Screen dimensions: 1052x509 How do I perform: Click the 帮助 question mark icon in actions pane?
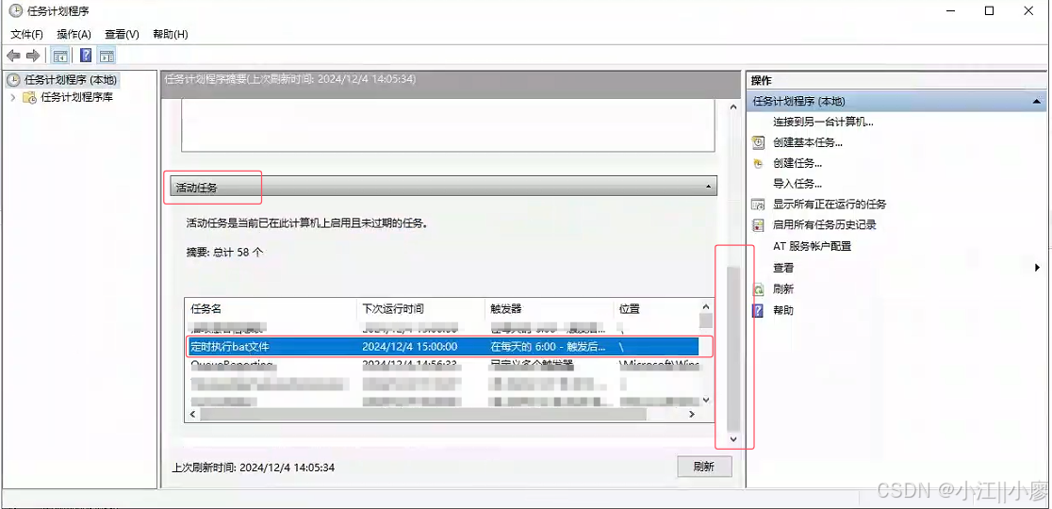758,310
